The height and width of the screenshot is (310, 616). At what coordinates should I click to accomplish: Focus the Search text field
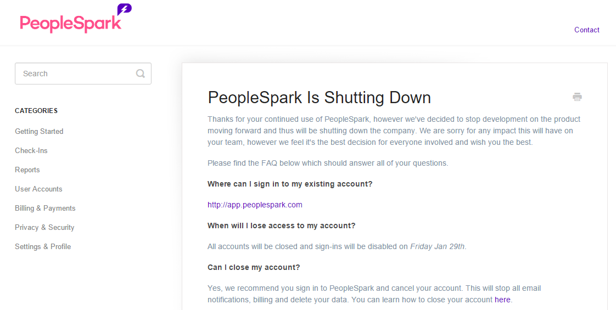(x=77, y=74)
